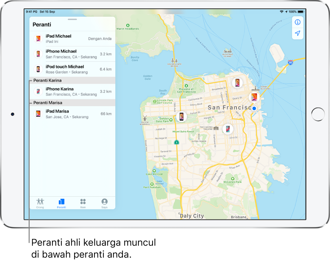The image size is (330, 262).
Task: Tap the iPad Marisa device icon
Action: click(38, 114)
